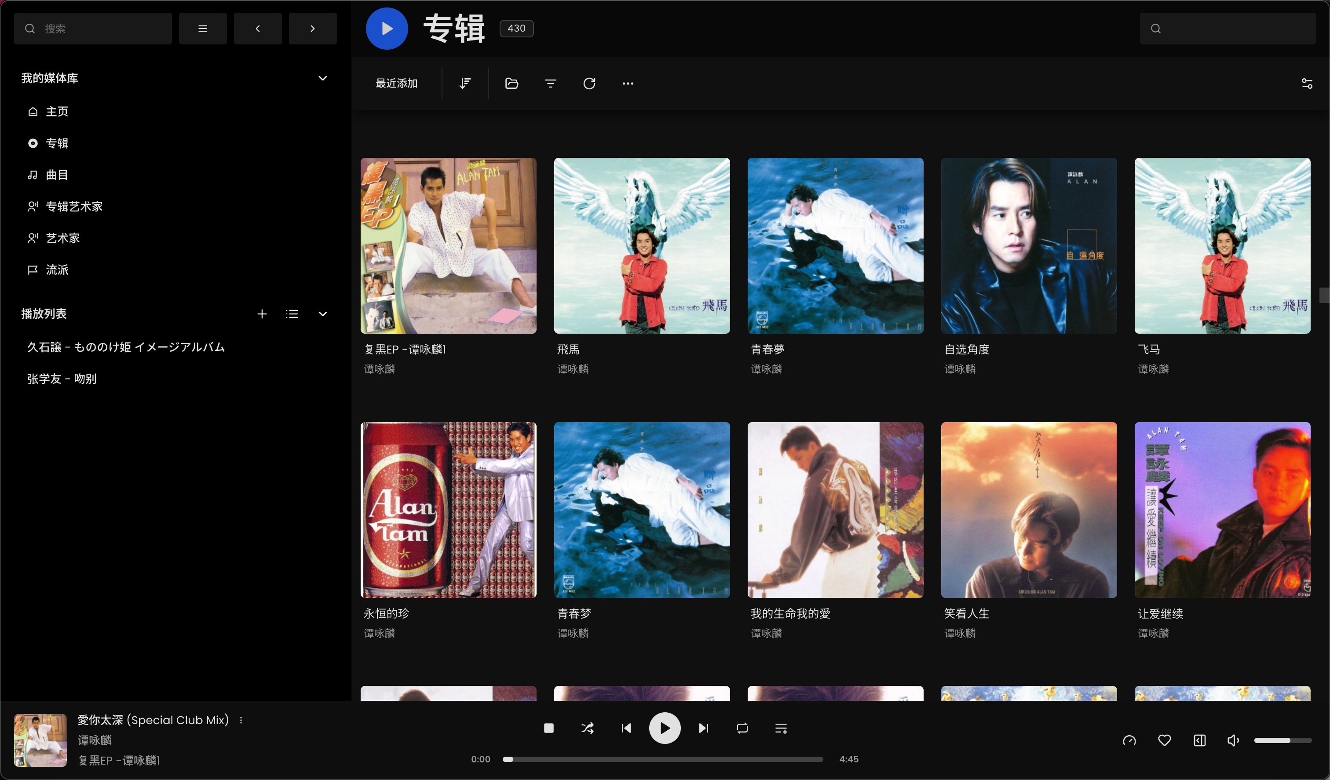Toggle sort order direction icon

click(465, 84)
